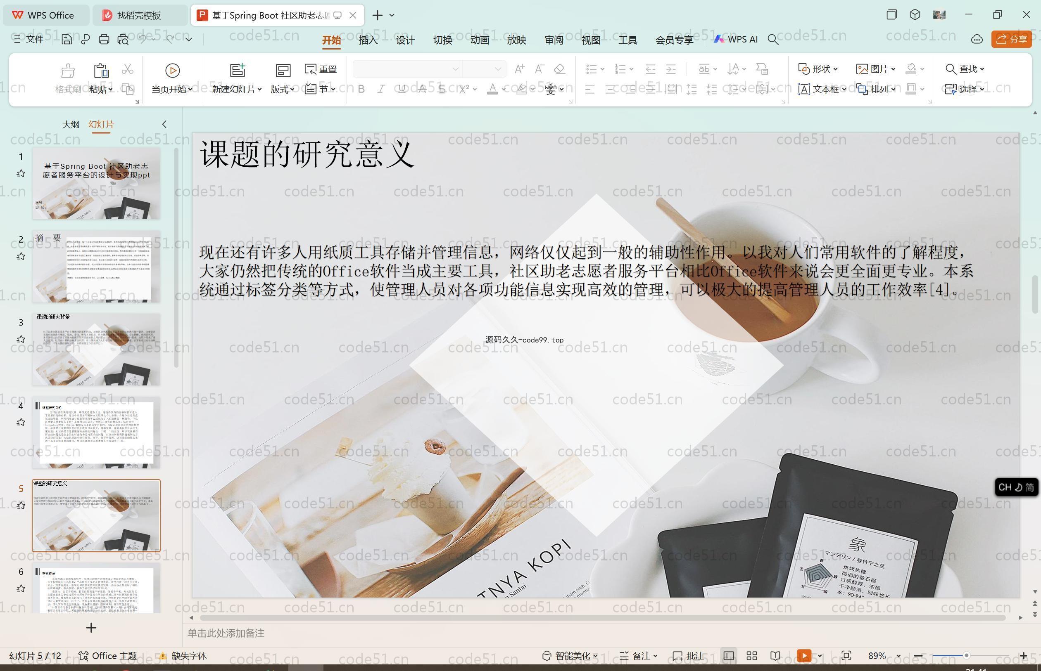1041x671 pixels.
Task: Open the Shapes dropdown
Action: coord(818,69)
